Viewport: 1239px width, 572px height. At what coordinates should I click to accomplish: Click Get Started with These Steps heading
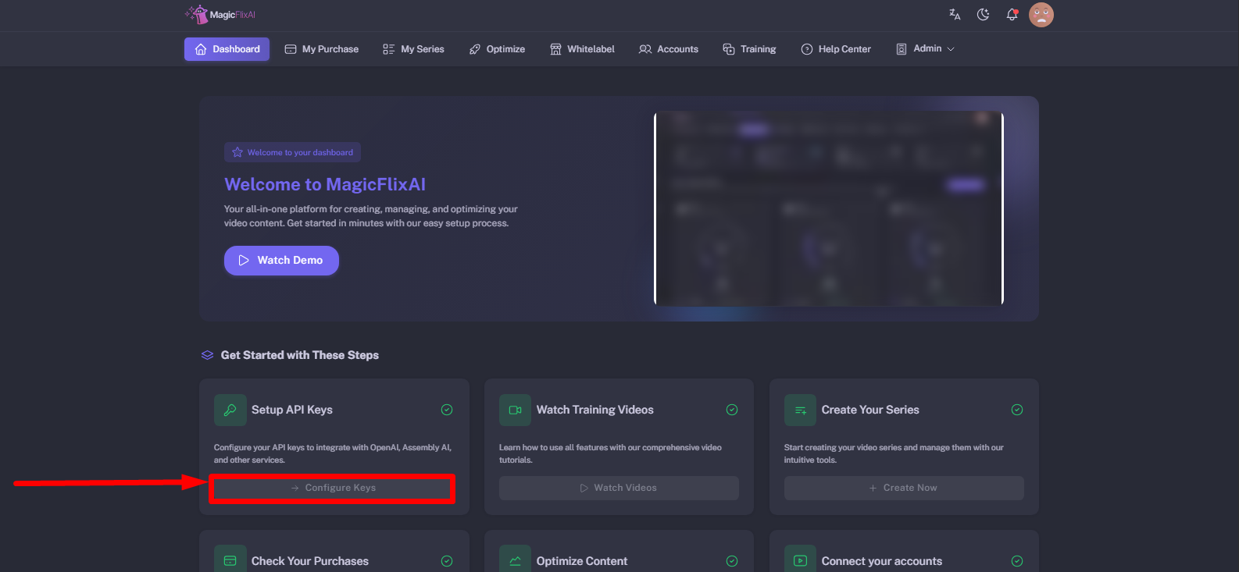coord(300,355)
